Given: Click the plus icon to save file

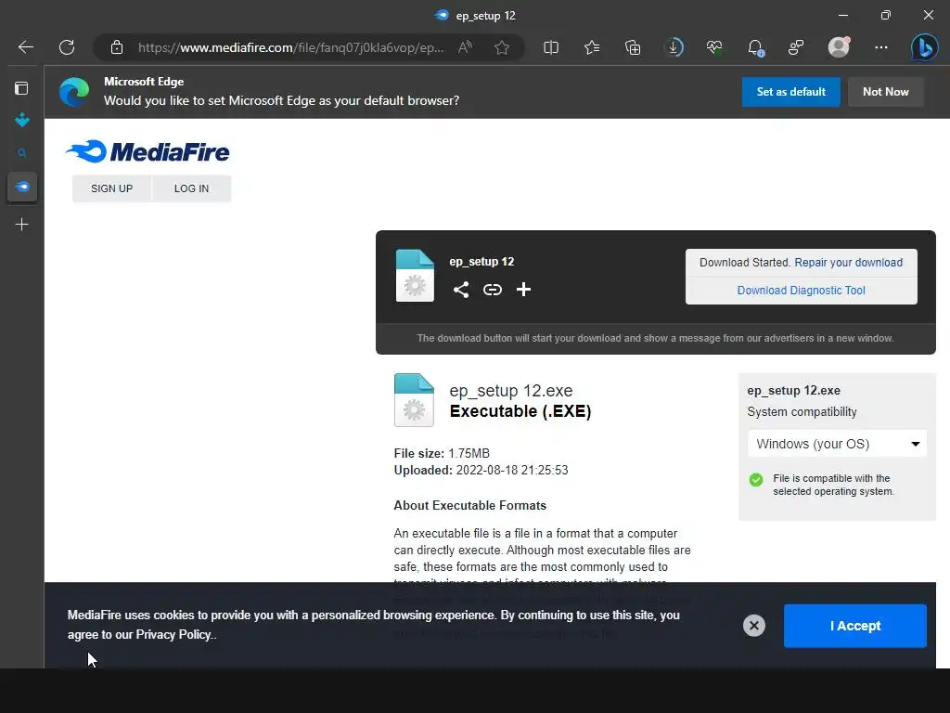Looking at the screenshot, I should pos(523,290).
